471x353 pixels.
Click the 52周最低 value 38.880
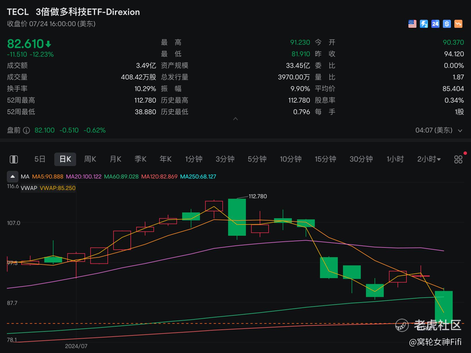click(146, 112)
